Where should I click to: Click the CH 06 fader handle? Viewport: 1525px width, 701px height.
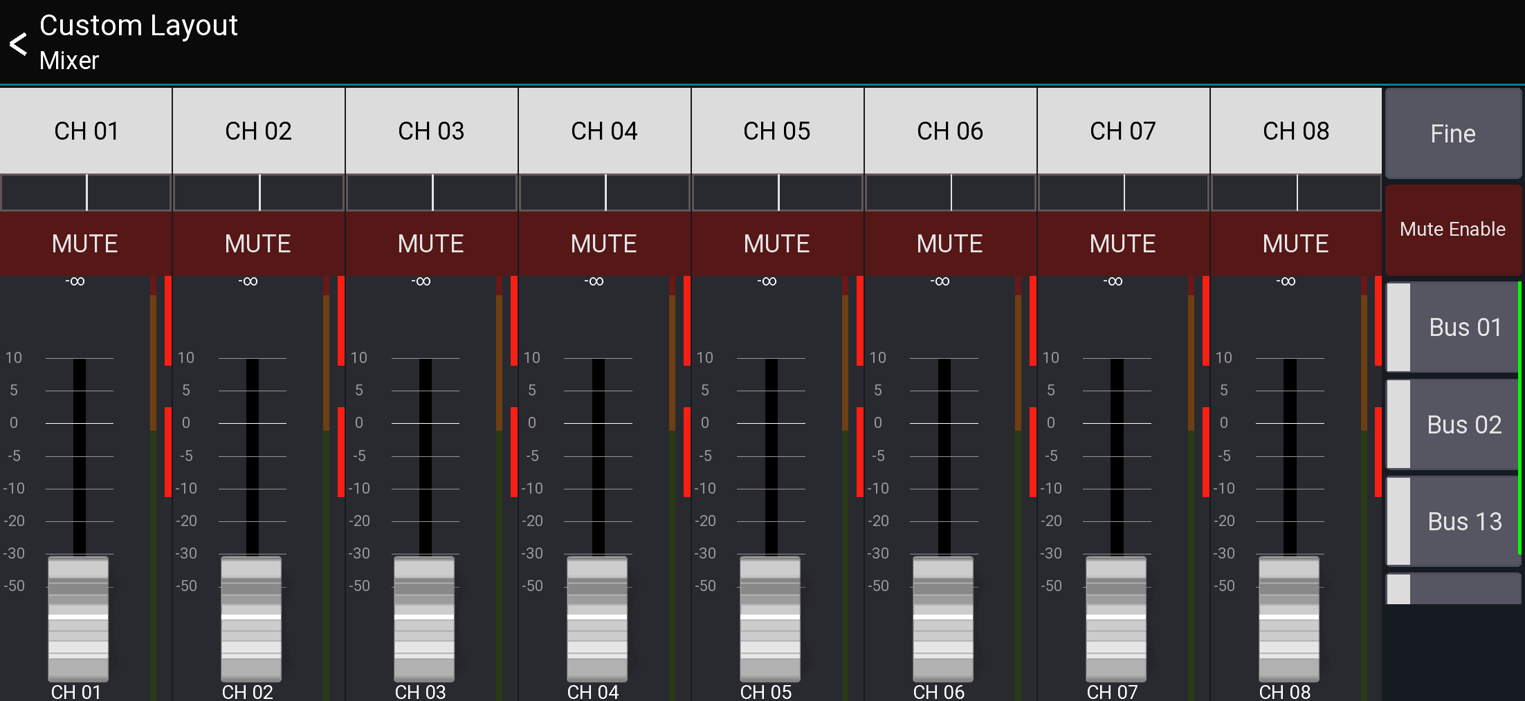942,619
